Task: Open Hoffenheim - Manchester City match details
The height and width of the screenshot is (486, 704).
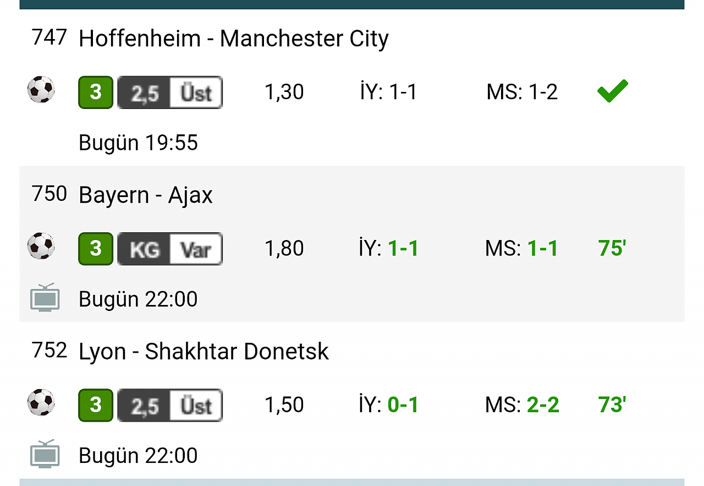Action: 234,39
